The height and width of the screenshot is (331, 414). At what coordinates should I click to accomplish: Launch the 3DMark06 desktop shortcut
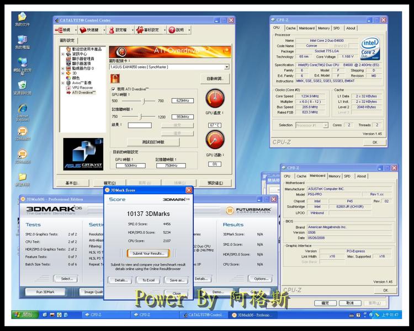(x=23, y=157)
